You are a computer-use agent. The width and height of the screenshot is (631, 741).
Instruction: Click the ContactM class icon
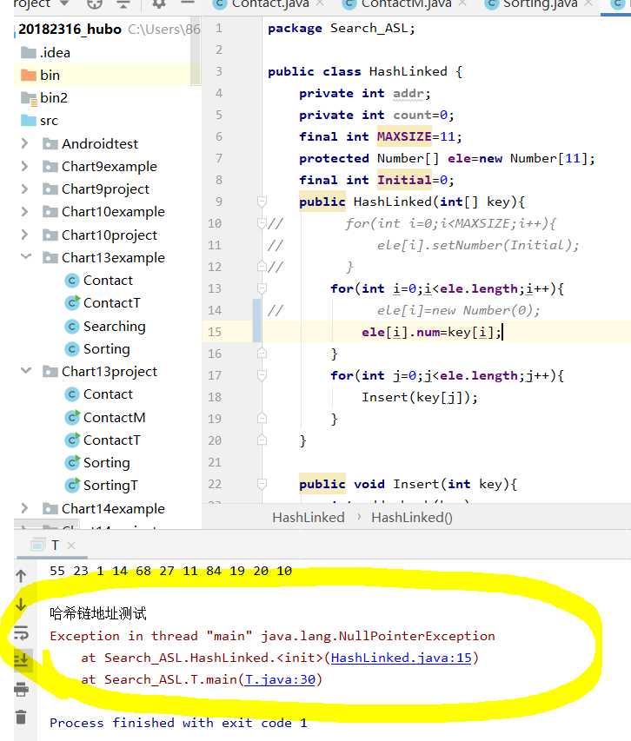72,417
